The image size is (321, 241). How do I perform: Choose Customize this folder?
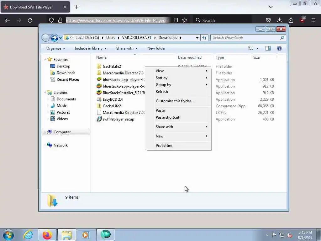(x=178, y=101)
